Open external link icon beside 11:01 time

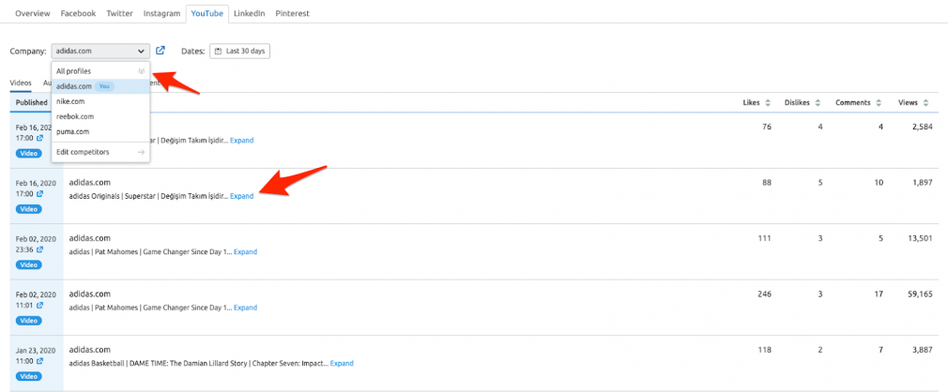tap(40, 305)
